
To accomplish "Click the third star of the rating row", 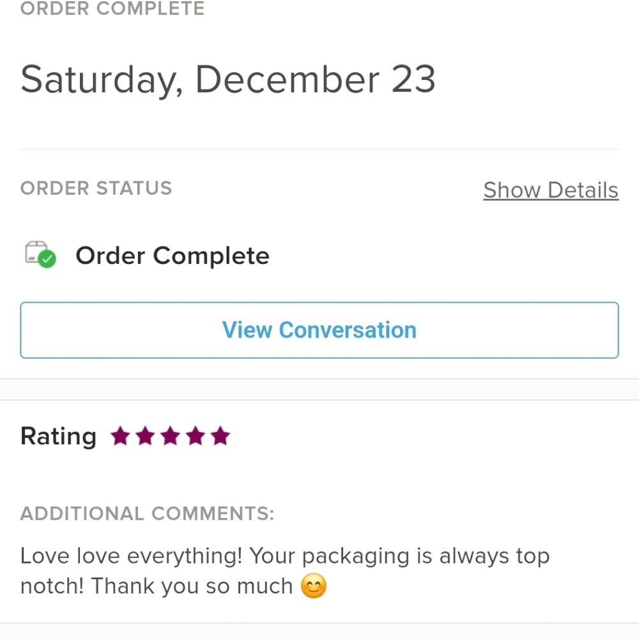I will pyautogui.click(x=170, y=436).
